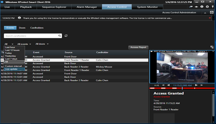Open the Help question mark icon
The height and width of the screenshot is (124, 216).
202,7
